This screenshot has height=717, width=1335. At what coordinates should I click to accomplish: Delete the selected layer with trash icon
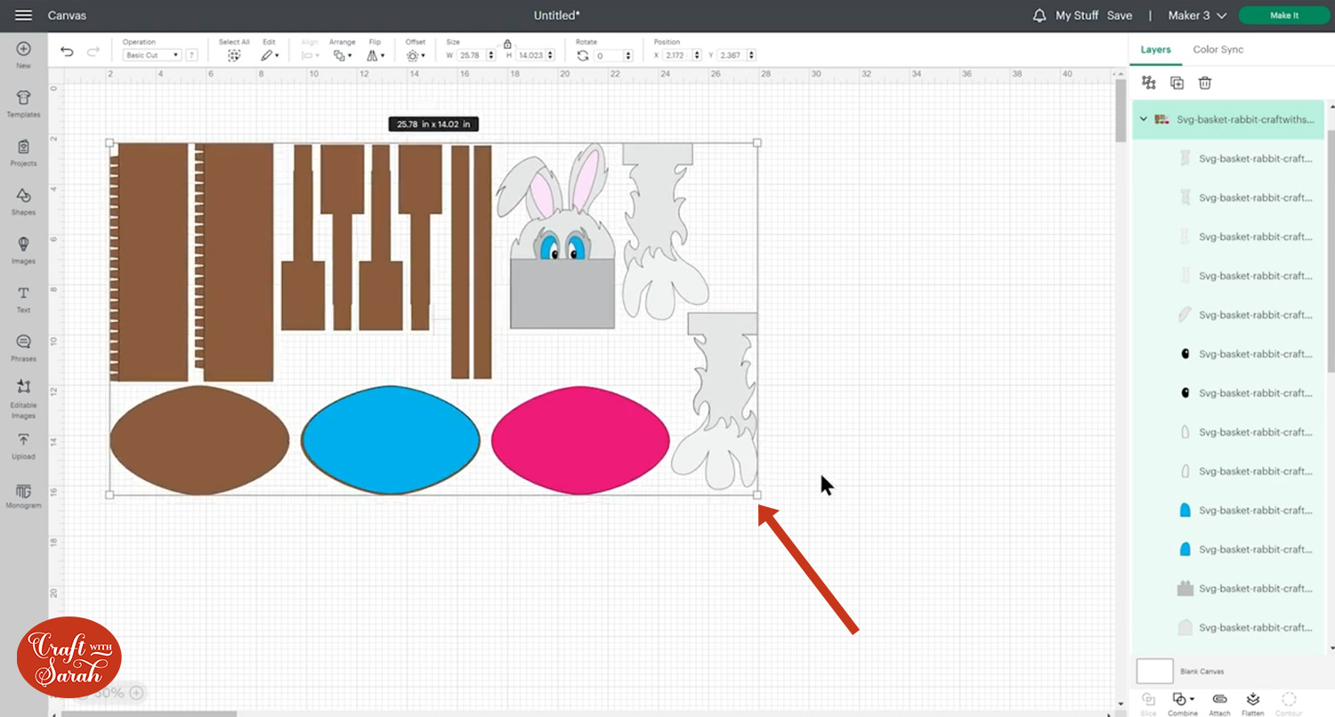1205,83
